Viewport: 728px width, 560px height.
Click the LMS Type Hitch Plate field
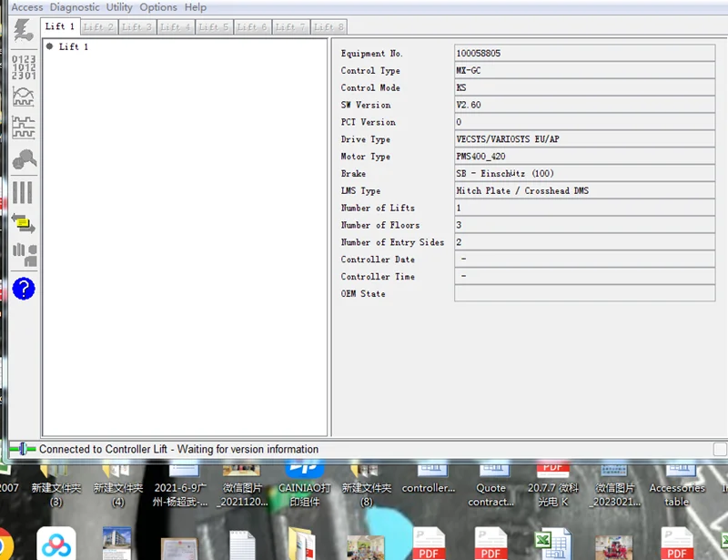coord(584,190)
